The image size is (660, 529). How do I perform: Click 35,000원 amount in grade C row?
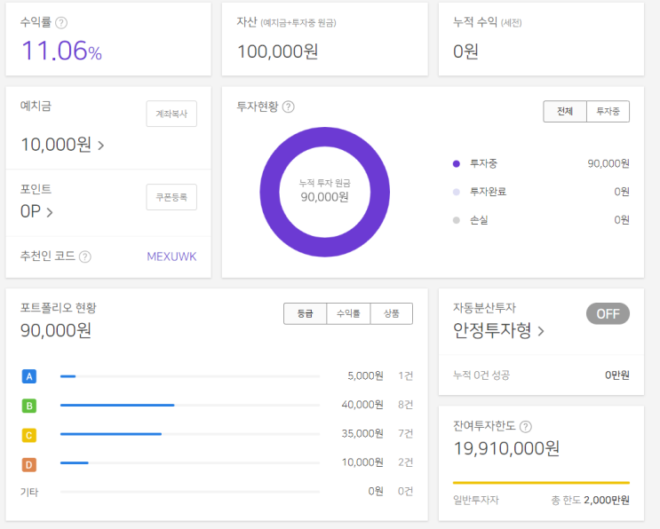tap(362, 433)
